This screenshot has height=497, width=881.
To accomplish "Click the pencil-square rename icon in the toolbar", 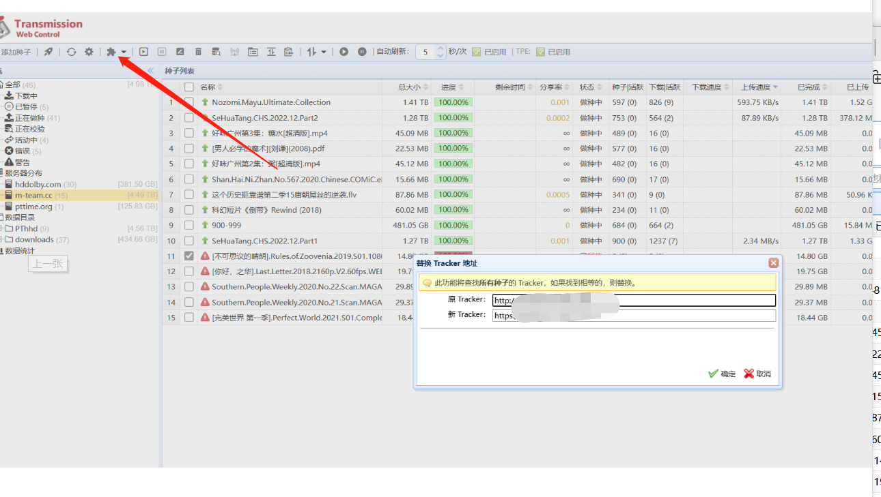I will pyautogui.click(x=180, y=52).
